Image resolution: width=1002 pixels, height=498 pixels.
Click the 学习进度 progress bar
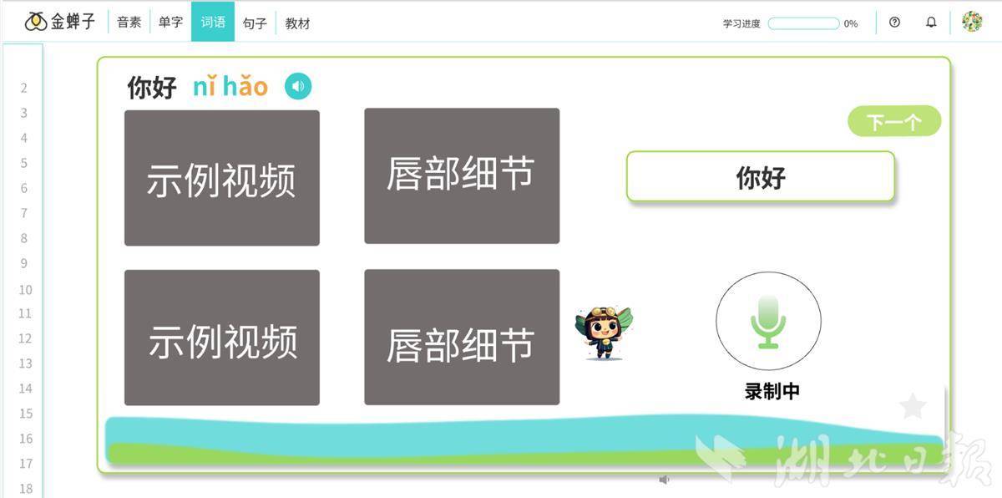pos(803,23)
